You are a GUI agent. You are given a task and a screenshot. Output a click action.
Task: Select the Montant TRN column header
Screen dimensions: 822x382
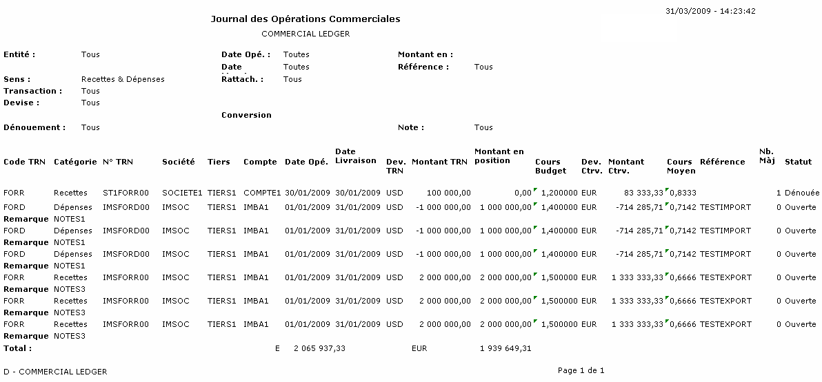click(439, 162)
